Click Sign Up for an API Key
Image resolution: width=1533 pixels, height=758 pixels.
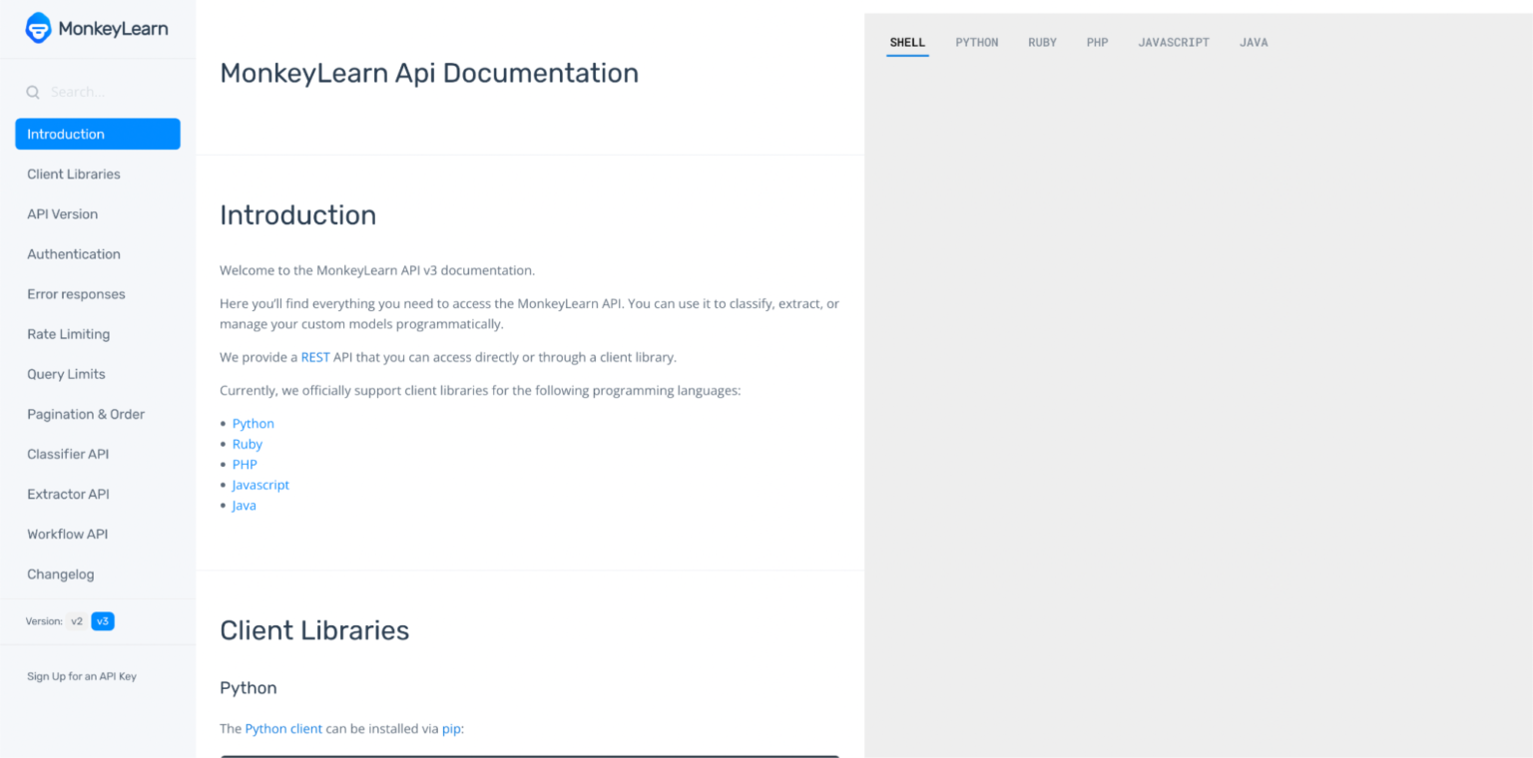point(80,675)
